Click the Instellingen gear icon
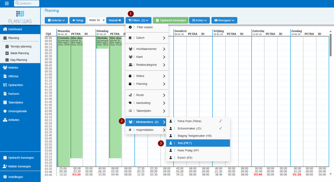Screen dimensions: 334x182 [x=5, y=177]
